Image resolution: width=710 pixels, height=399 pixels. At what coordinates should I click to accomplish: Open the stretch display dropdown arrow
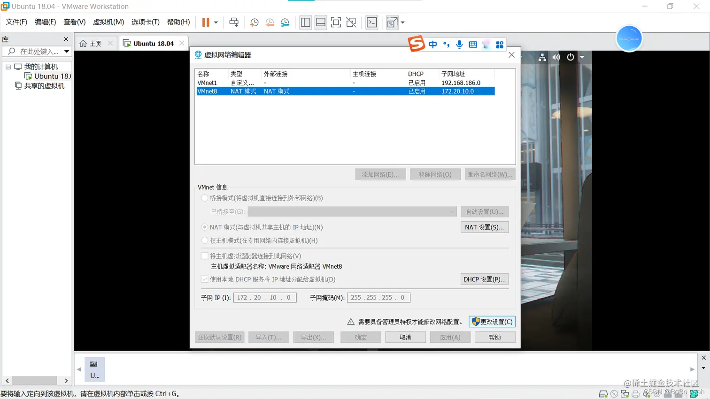pos(402,23)
